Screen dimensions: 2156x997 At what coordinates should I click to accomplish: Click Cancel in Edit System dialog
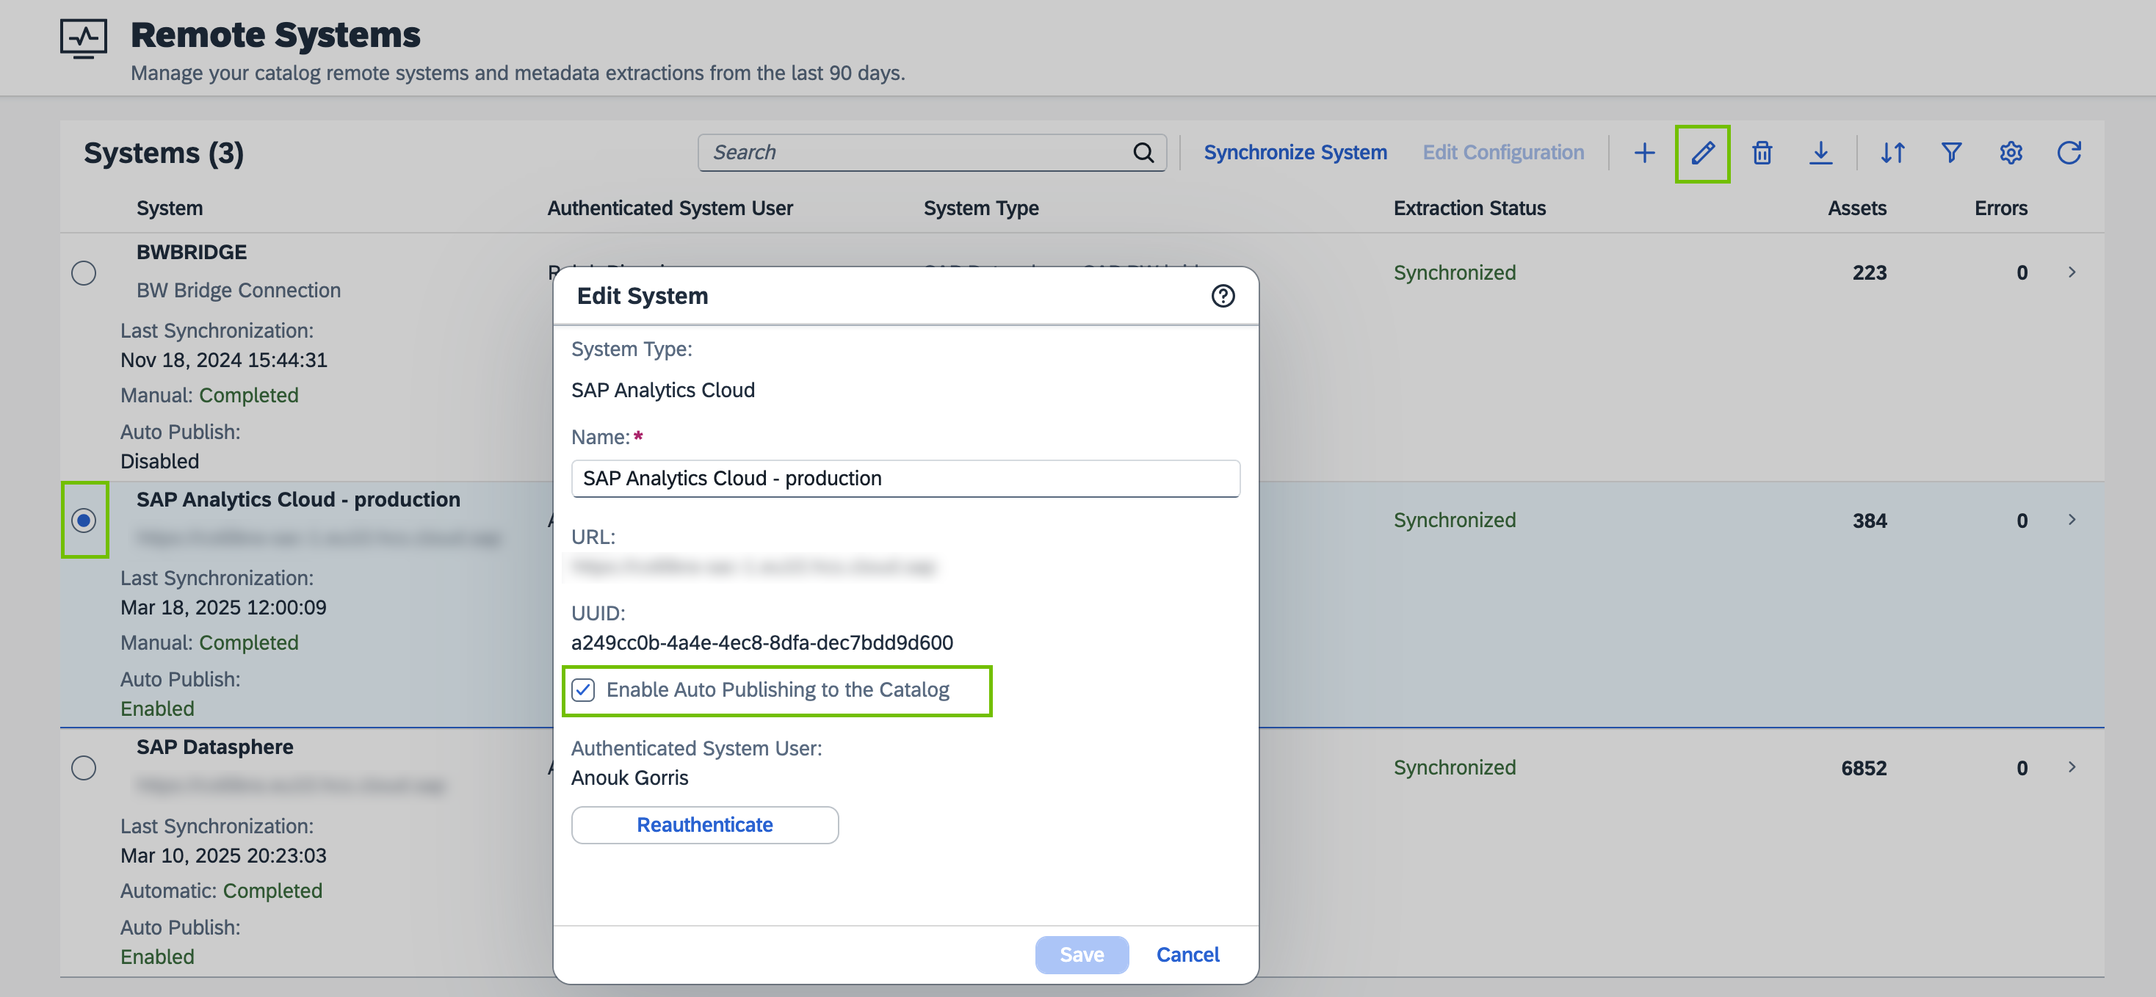1187,954
